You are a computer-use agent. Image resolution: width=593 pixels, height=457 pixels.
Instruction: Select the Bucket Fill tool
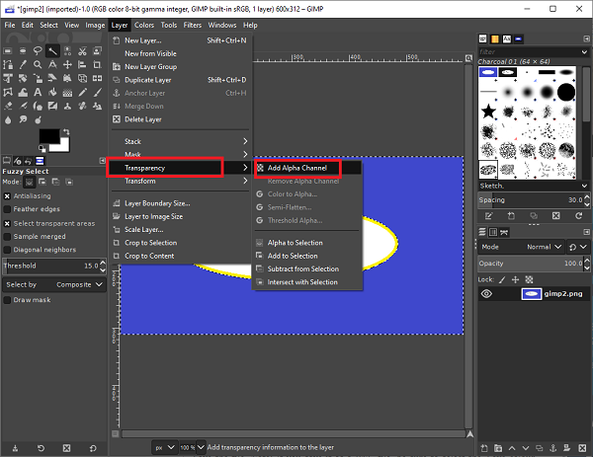point(52,92)
